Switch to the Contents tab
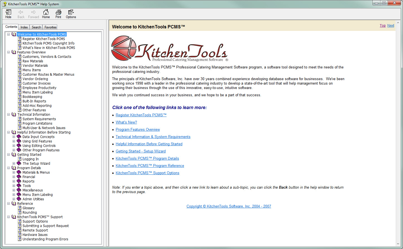This screenshot has width=403, height=249. point(11,27)
